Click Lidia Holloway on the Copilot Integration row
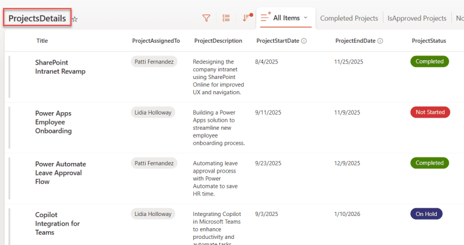Viewport: 464px width, 245px height. [153, 214]
